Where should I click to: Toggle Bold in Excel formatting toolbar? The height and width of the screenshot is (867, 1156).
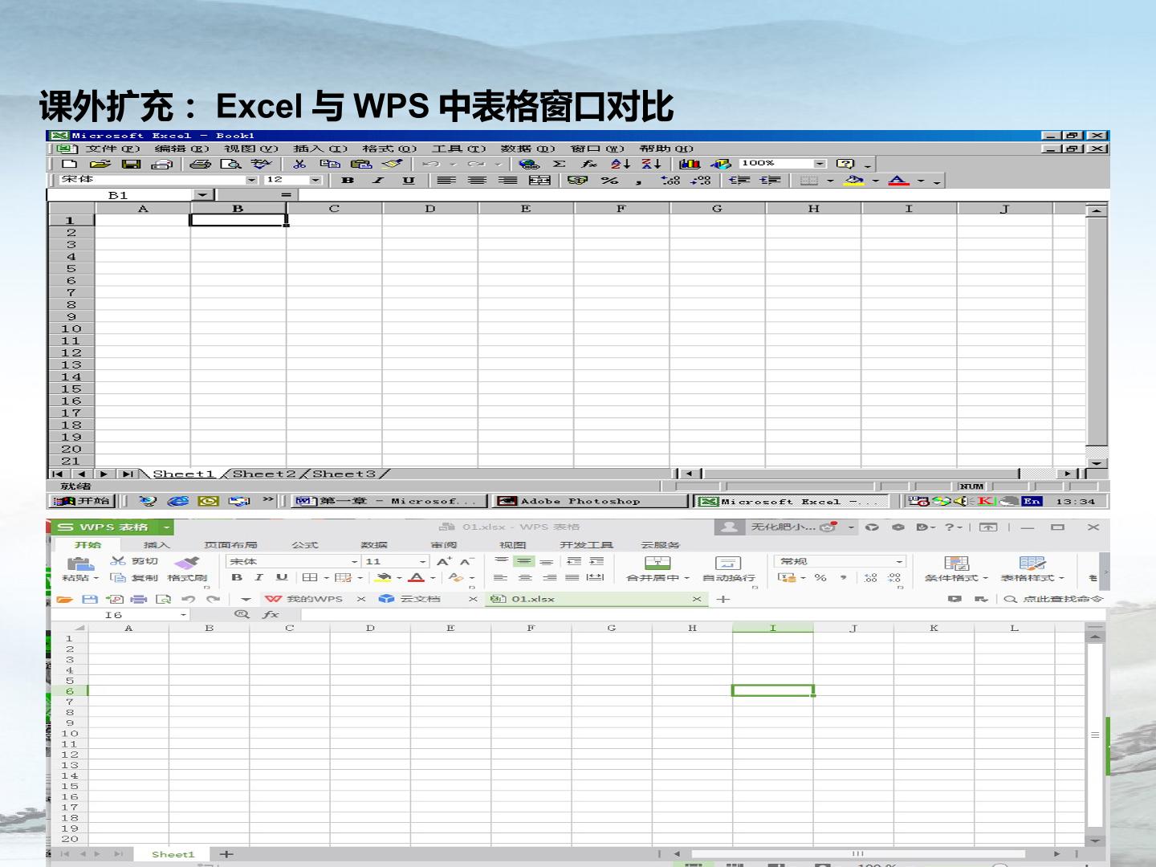348,180
